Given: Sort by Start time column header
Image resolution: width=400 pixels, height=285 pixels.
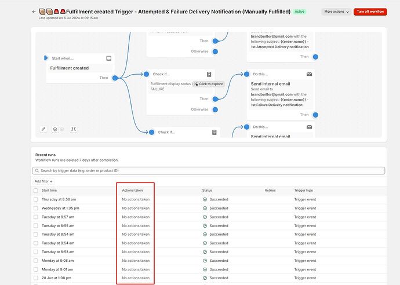Looking at the screenshot, I should pyautogui.click(x=49, y=191).
